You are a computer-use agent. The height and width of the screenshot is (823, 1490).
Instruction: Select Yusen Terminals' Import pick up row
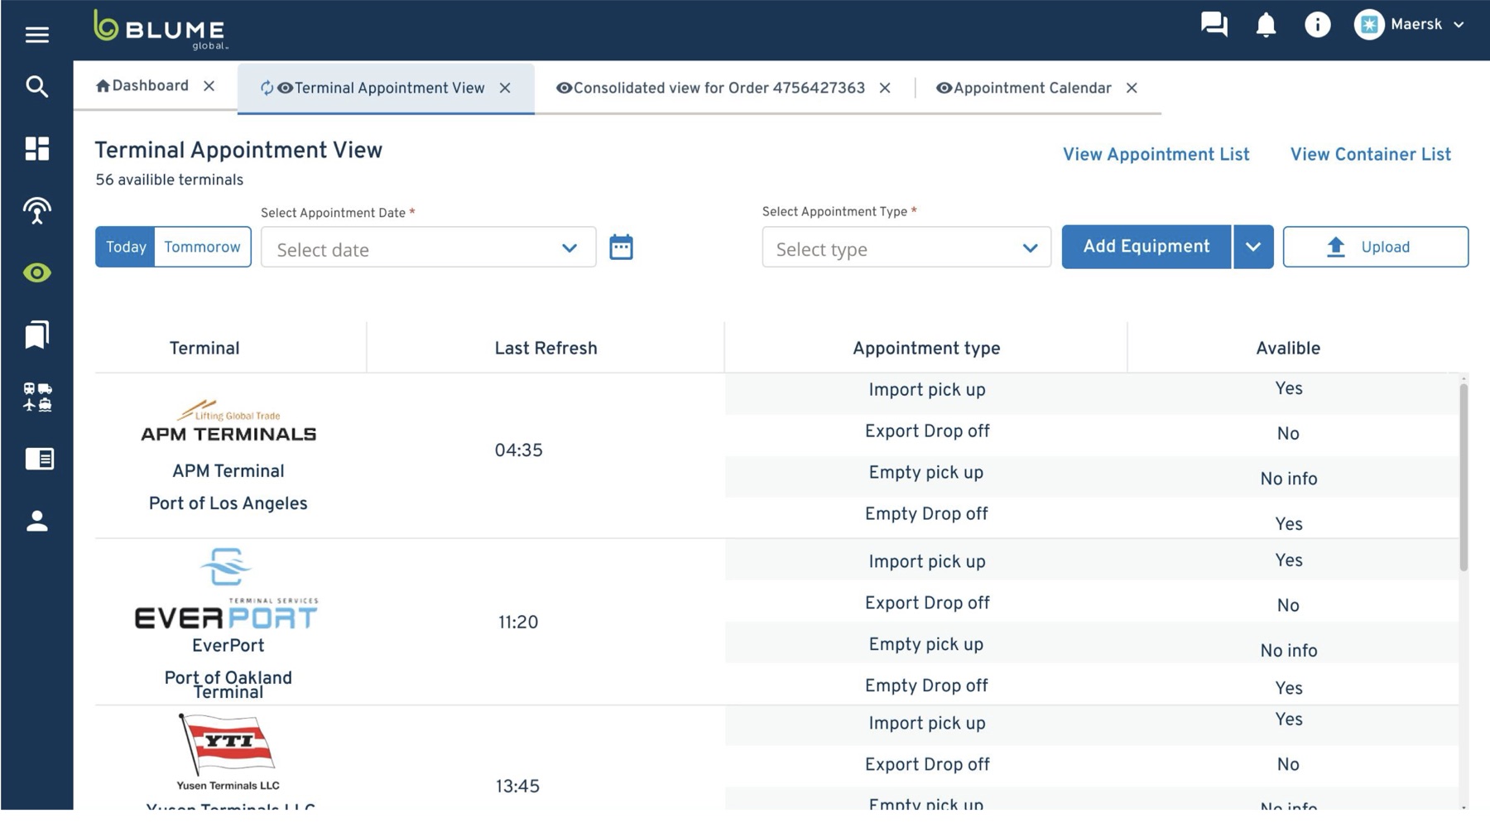1092,725
